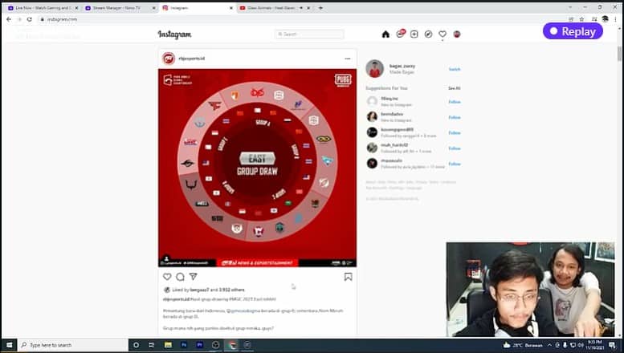This screenshot has height=353, width=624.
Task: Open your own profile picture in the sidebar
Action: click(374, 69)
